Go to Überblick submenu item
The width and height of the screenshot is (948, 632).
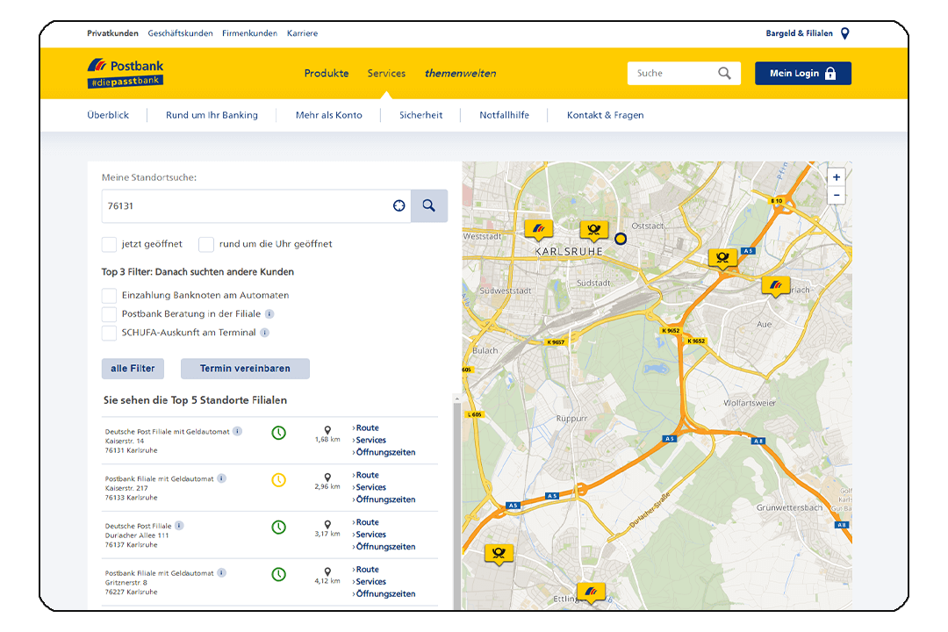(108, 115)
